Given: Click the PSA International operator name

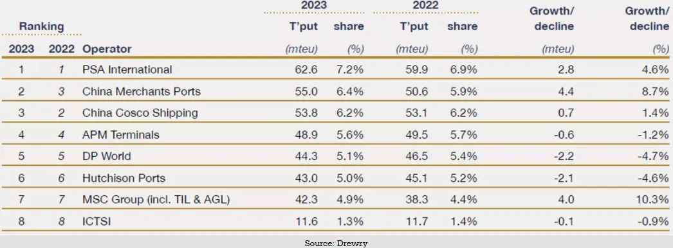Looking at the screenshot, I should (127, 69).
